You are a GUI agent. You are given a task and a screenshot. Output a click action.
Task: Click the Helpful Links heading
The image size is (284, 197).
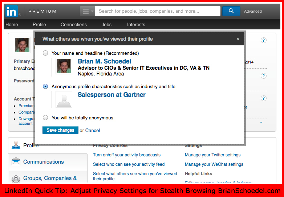pyautogui.click(x=199, y=174)
